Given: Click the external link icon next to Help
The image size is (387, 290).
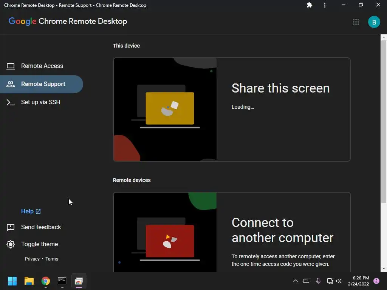Looking at the screenshot, I should click(x=38, y=211).
